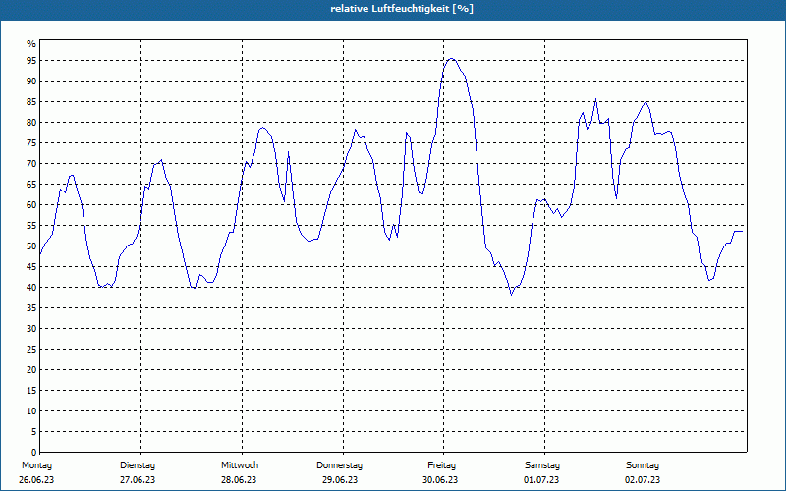Viewport: 786px width, 491px height.
Task: Click the 65 y-axis value
Action: click(x=31, y=185)
